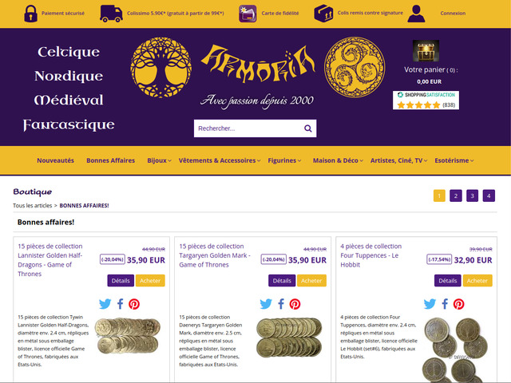Expand Vêtements & Accessoires menu
This screenshot has width=511, height=383.
(220, 160)
